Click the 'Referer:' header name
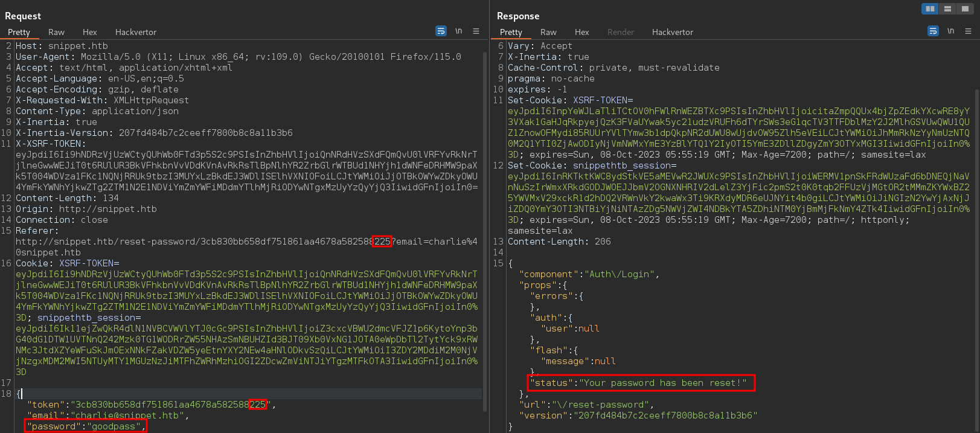The width and height of the screenshot is (980, 433). (x=37, y=231)
